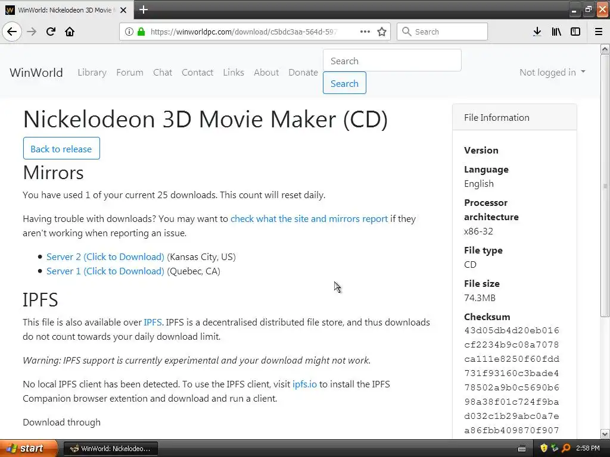Screen dimensions: 610x457
Task: Reload the page with the refresh icon
Action: click(51, 32)
